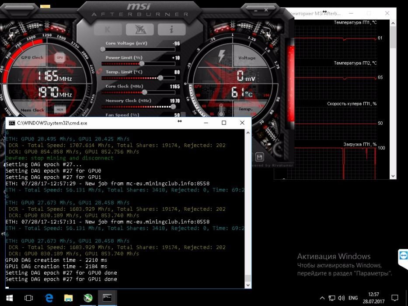This screenshot has width=408, height=306.
Task: Close the Afterburner monitoring window
Action: point(387,13)
